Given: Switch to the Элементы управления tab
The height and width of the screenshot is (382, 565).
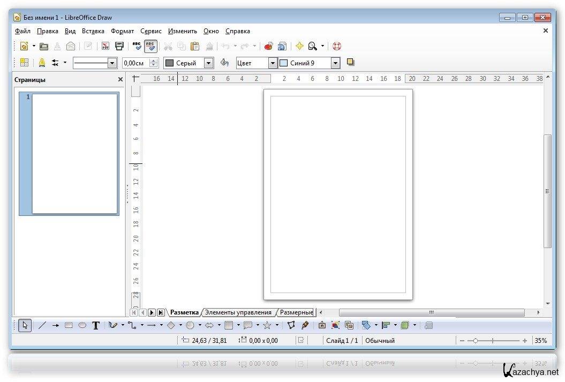Looking at the screenshot, I should coord(238,312).
